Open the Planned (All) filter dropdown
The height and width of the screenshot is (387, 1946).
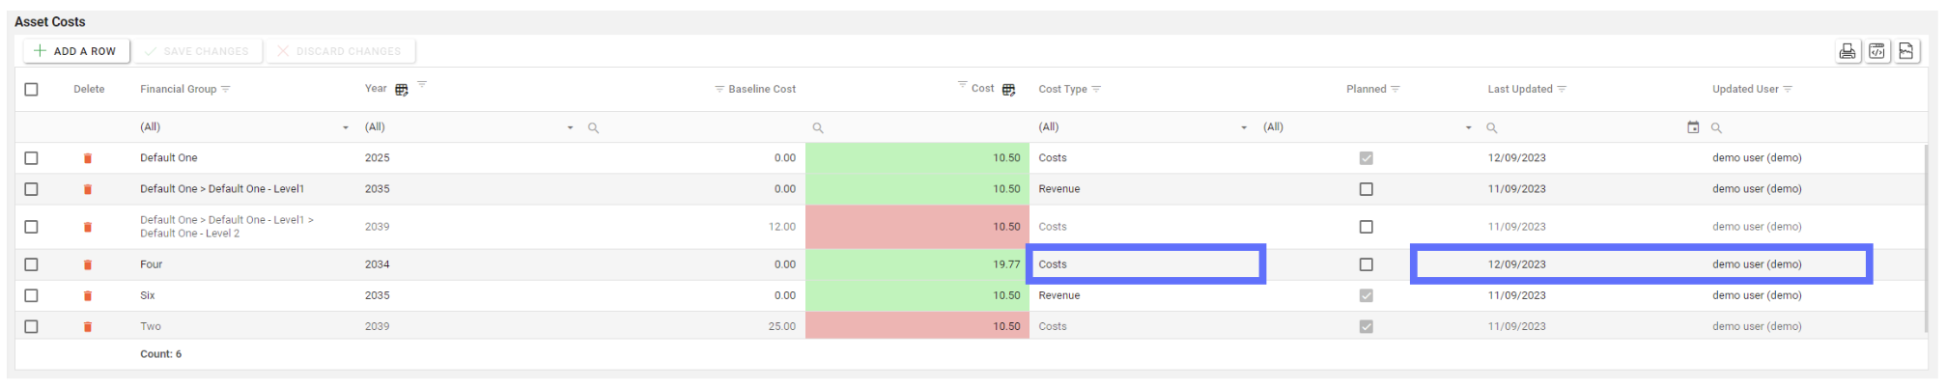click(1468, 127)
